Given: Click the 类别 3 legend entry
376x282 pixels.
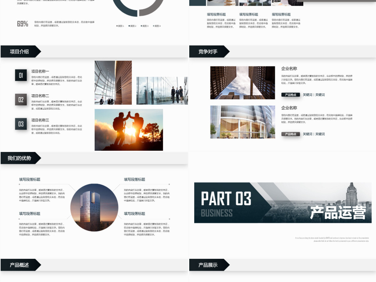Looking at the screenshot, I should (145, 26).
